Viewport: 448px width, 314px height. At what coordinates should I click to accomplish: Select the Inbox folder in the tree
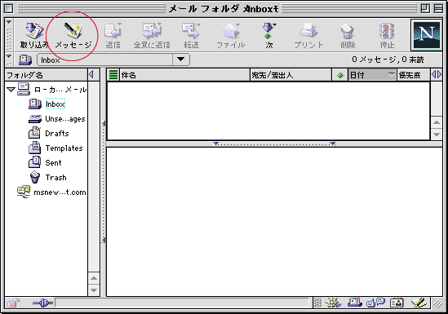tap(55, 104)
